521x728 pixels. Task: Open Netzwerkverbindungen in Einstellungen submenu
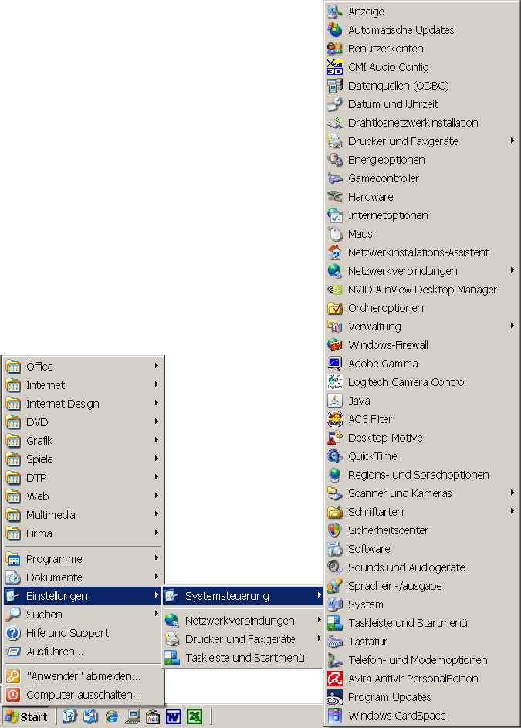[x=243, y=620]
